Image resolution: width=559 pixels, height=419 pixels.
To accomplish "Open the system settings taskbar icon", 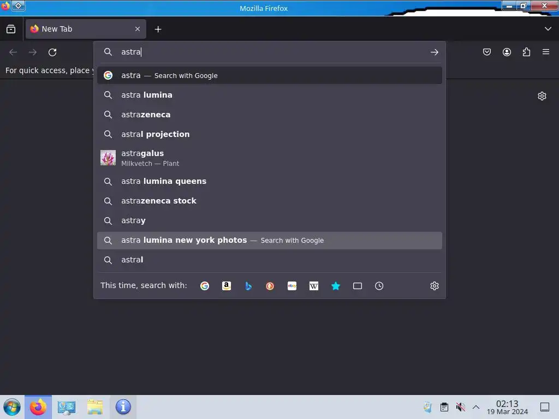I will (67, 407).
